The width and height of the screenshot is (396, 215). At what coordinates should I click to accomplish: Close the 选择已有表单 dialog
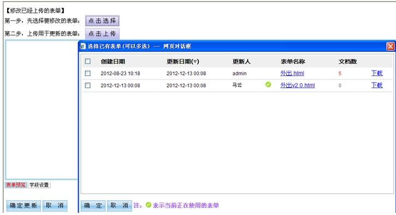391,47
